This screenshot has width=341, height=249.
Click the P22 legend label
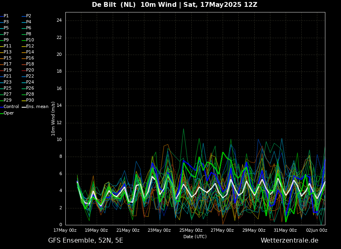(x=30, y=76)
